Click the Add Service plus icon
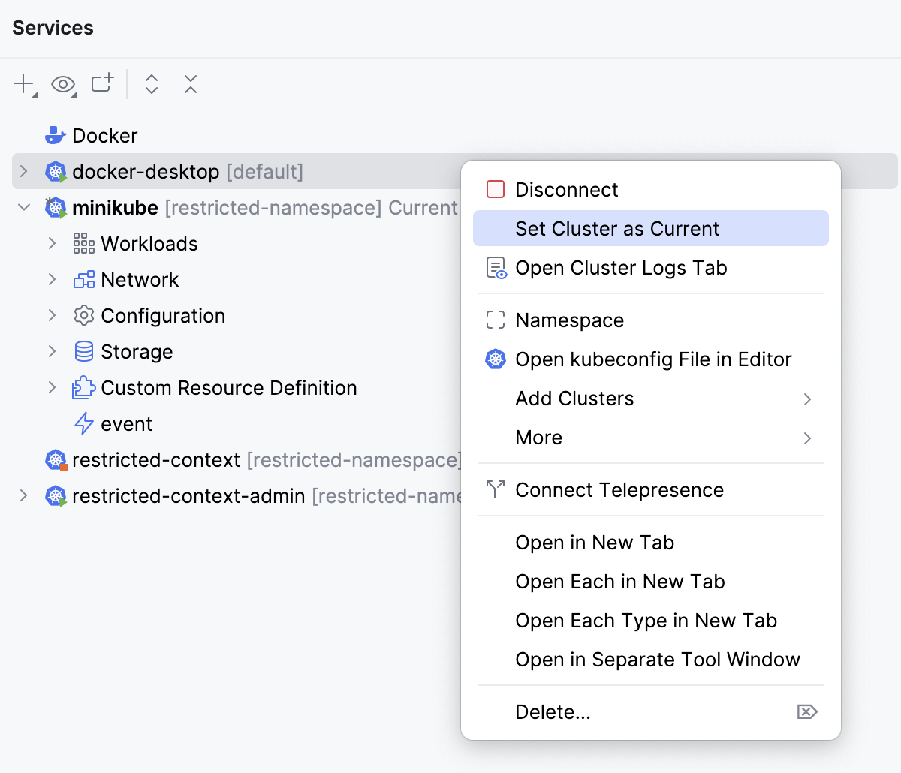 [x=24, y=83]
